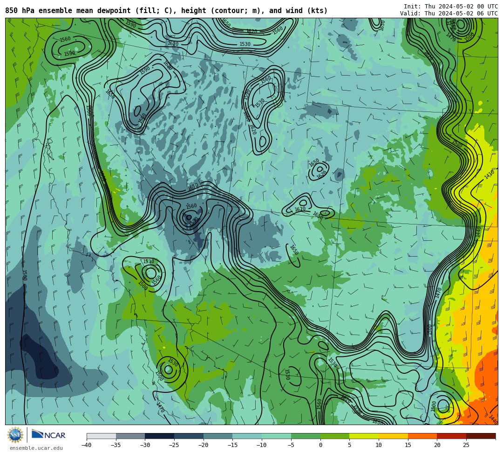This screenshot has width=503, height=454.
Task: Click the colorbar label 5
Action: coord(349,445)
